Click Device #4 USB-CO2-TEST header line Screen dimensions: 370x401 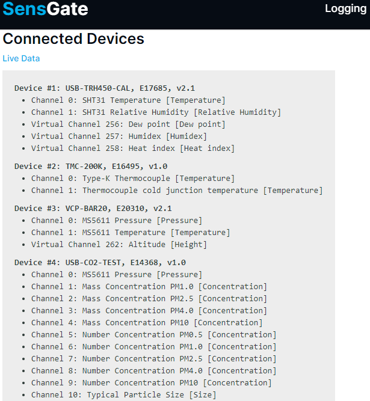tap(100, 262)
